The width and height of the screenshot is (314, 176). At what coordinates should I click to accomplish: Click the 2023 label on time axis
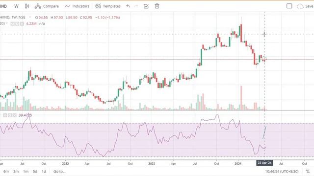pos(152,163)
